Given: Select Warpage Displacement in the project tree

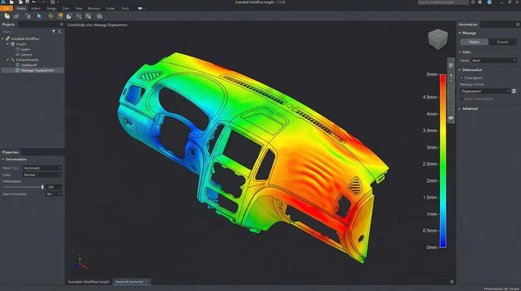Looking at the screenshot, I should [37, 70].
